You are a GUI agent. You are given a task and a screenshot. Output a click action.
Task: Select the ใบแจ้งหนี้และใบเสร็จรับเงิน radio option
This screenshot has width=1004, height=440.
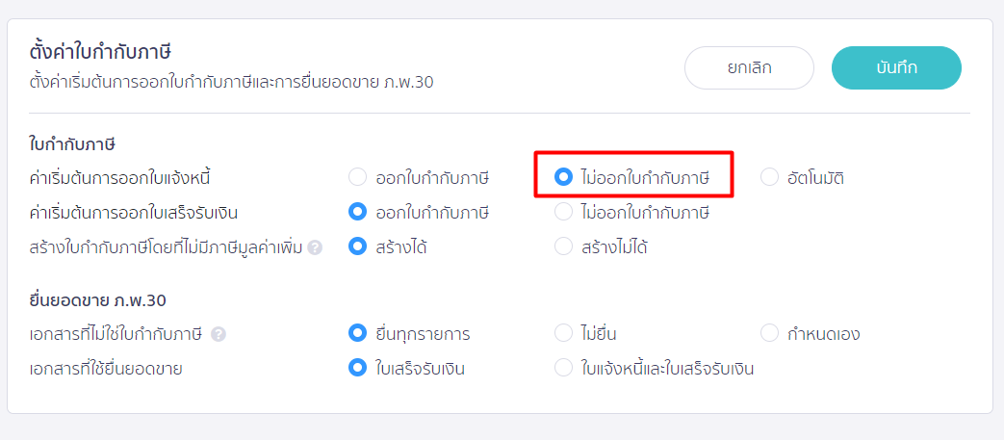564,368
